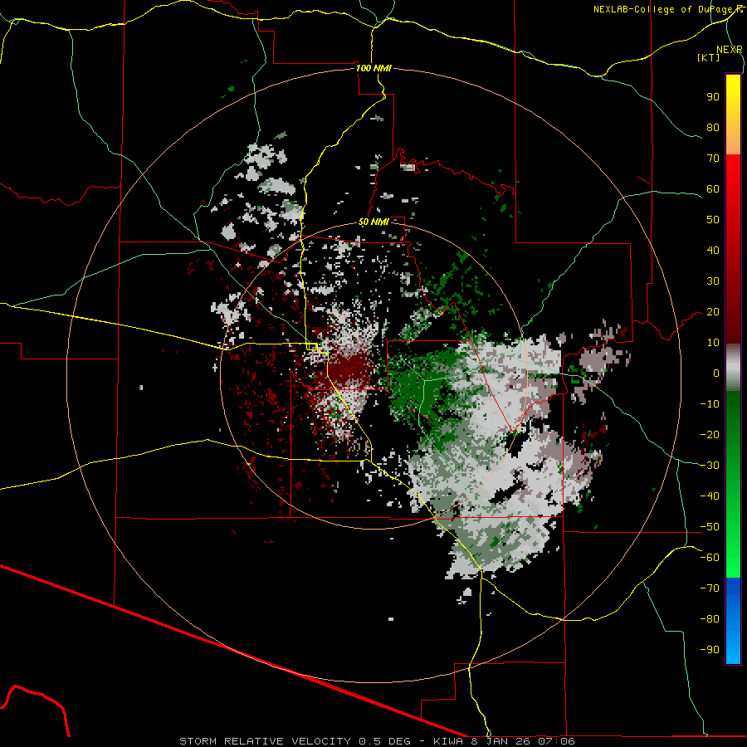Click the positive 80 scale value
Viewport: 747px width, 747px height.
(x=713, y=127)
